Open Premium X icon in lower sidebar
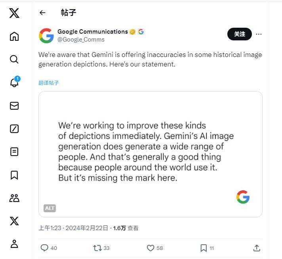Screen dimensions: 282x259 coord(14,221)
